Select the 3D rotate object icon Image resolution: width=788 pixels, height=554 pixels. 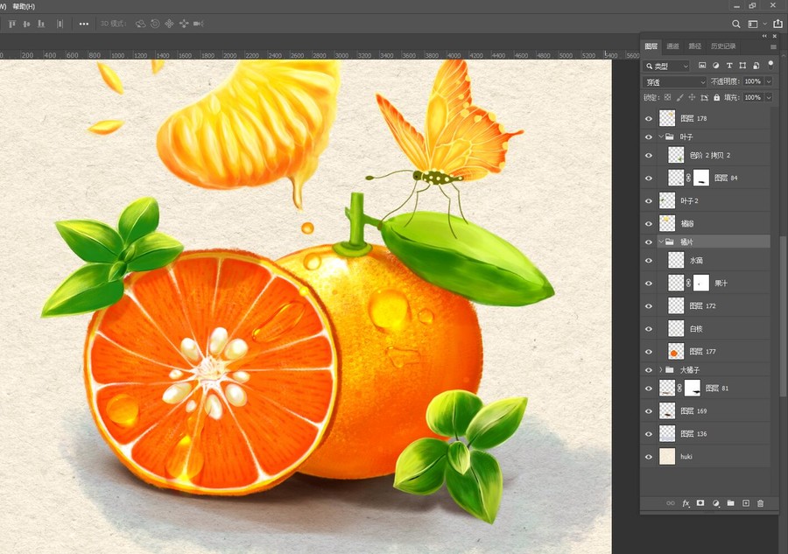[x=140, y=24]
